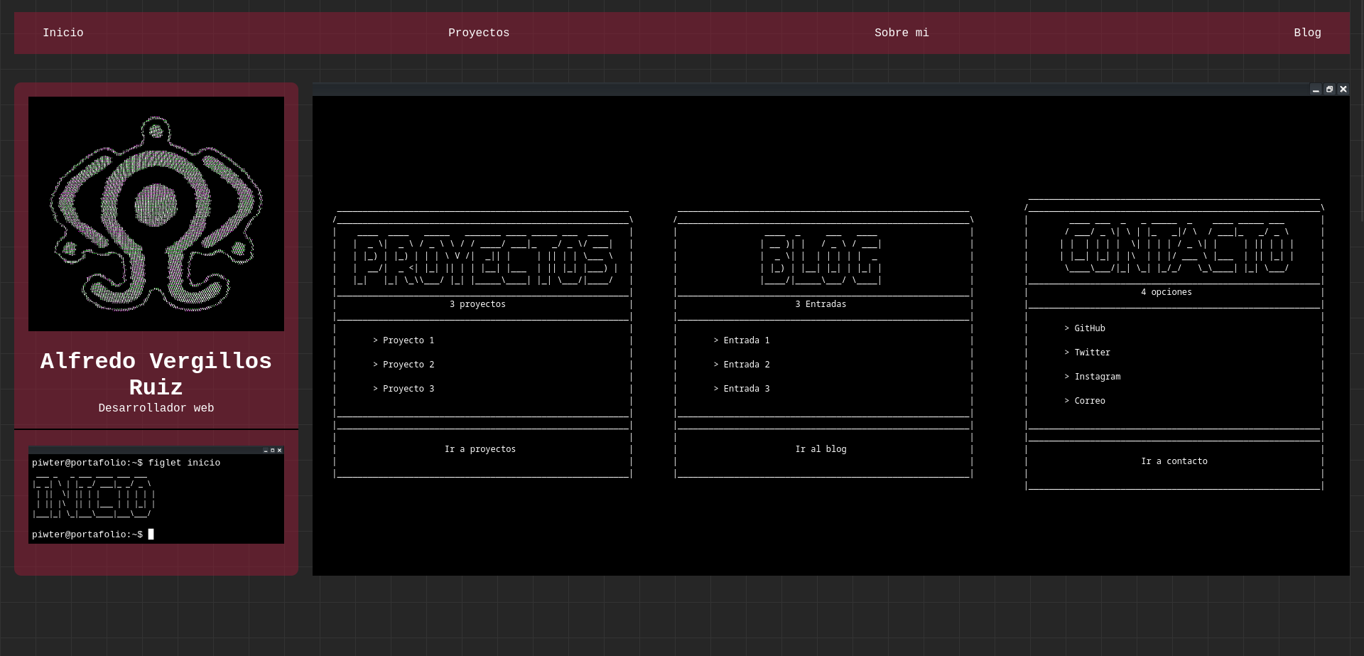
Task: Click the Ir al blog button
Action: [x=821, y=449]
